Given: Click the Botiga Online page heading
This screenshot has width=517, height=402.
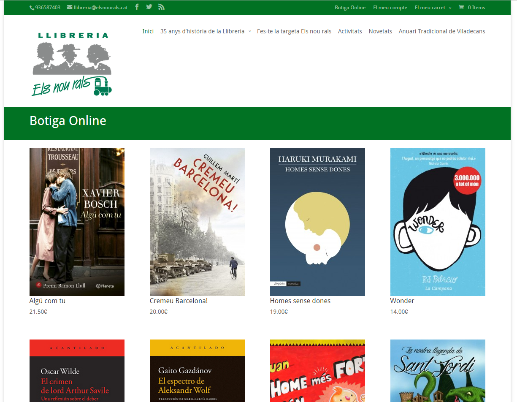Looking at the screenshot, I should coord(68,121).
